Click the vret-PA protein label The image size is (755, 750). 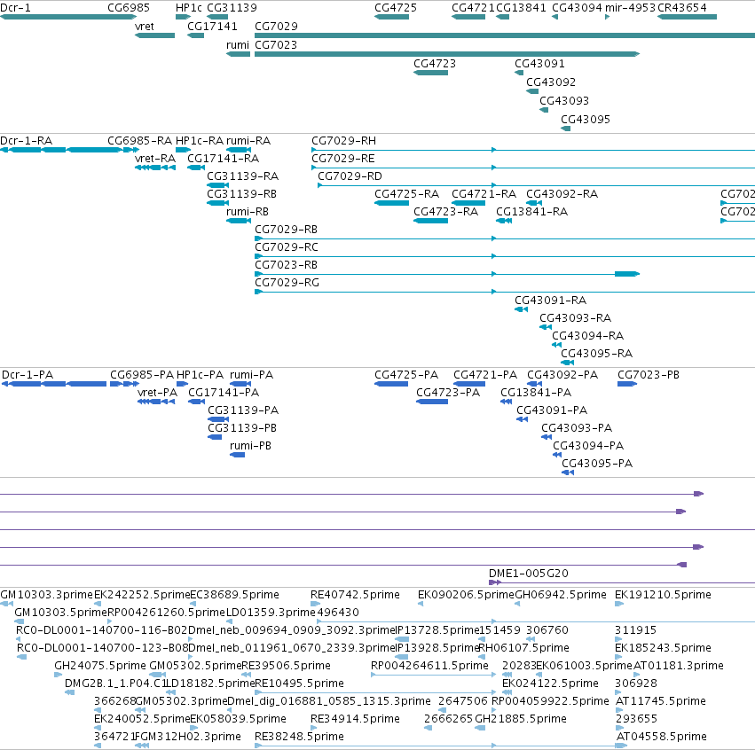[157, 393]
